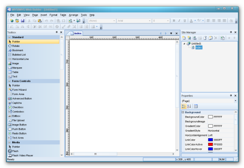Toggle Bold formatting button
This screenshot has width=244, height=168.
point(174,20)
